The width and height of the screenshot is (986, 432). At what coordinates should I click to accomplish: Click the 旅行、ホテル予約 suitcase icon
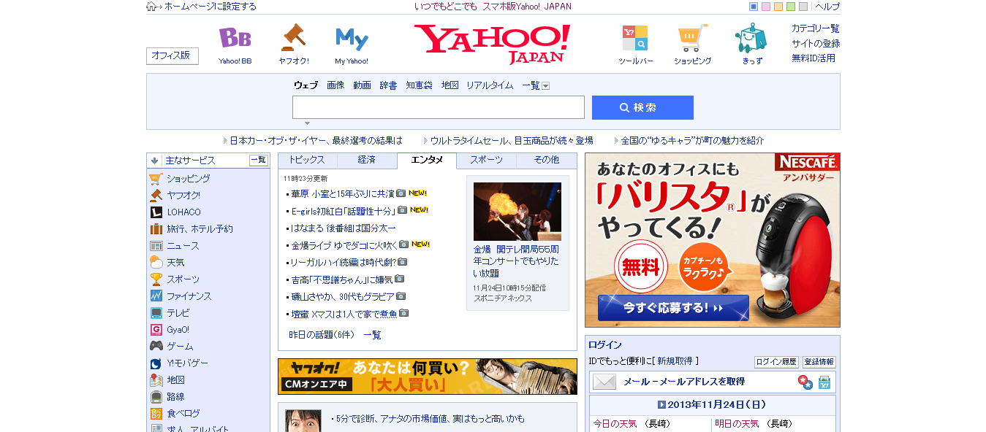(156, 229)
